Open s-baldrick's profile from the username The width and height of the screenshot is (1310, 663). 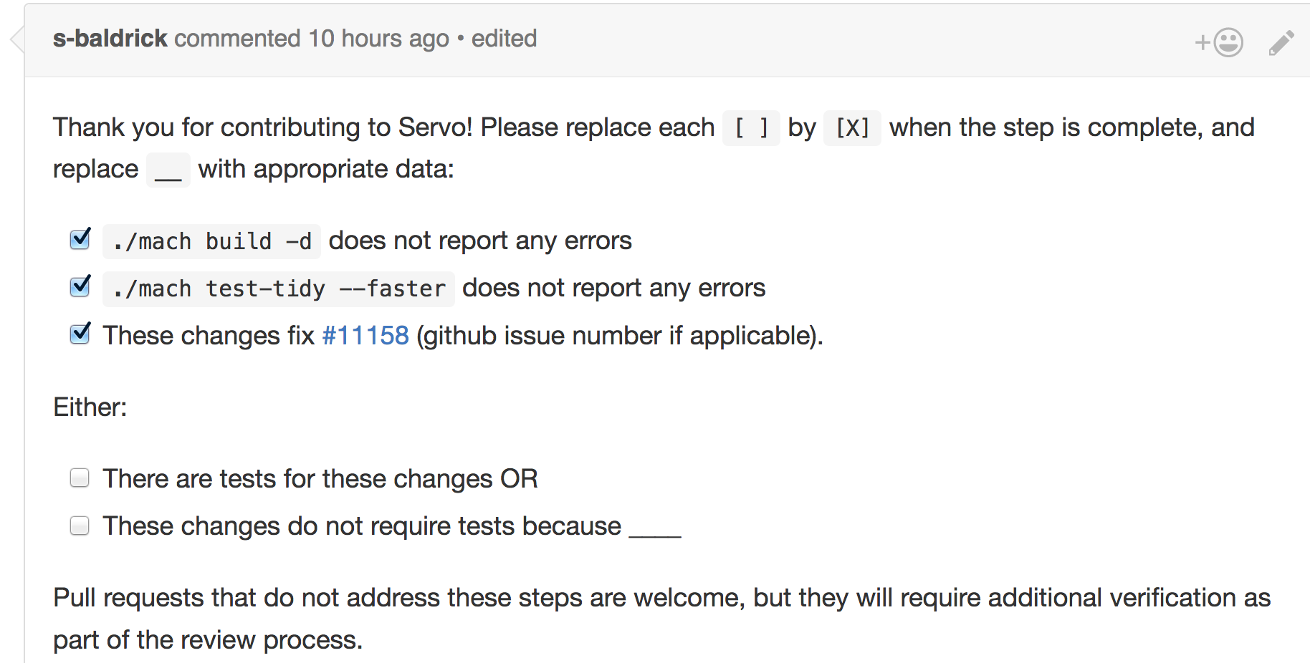click(x=110, y=39)
